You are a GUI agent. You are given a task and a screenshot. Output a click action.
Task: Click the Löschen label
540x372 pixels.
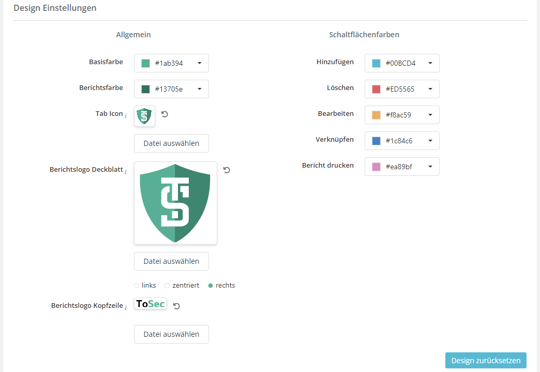coord(340,88)
